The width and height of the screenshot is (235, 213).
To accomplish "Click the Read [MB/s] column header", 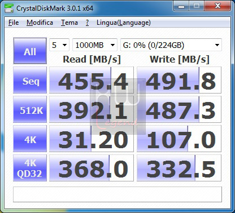I will tap(92, 60).
